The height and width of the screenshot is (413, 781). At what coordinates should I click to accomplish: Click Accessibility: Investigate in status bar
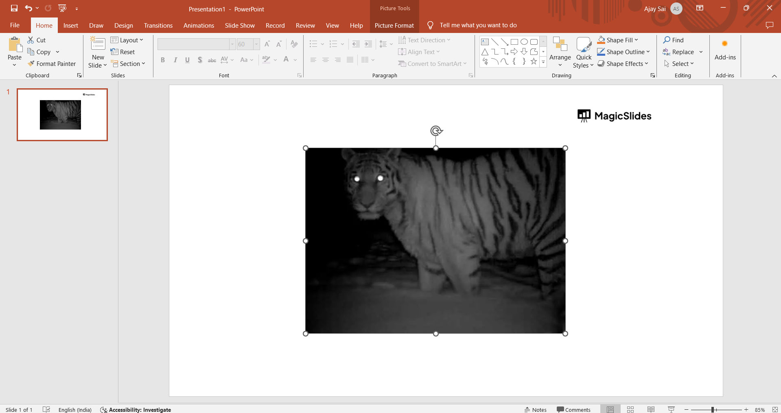[136, 409]
